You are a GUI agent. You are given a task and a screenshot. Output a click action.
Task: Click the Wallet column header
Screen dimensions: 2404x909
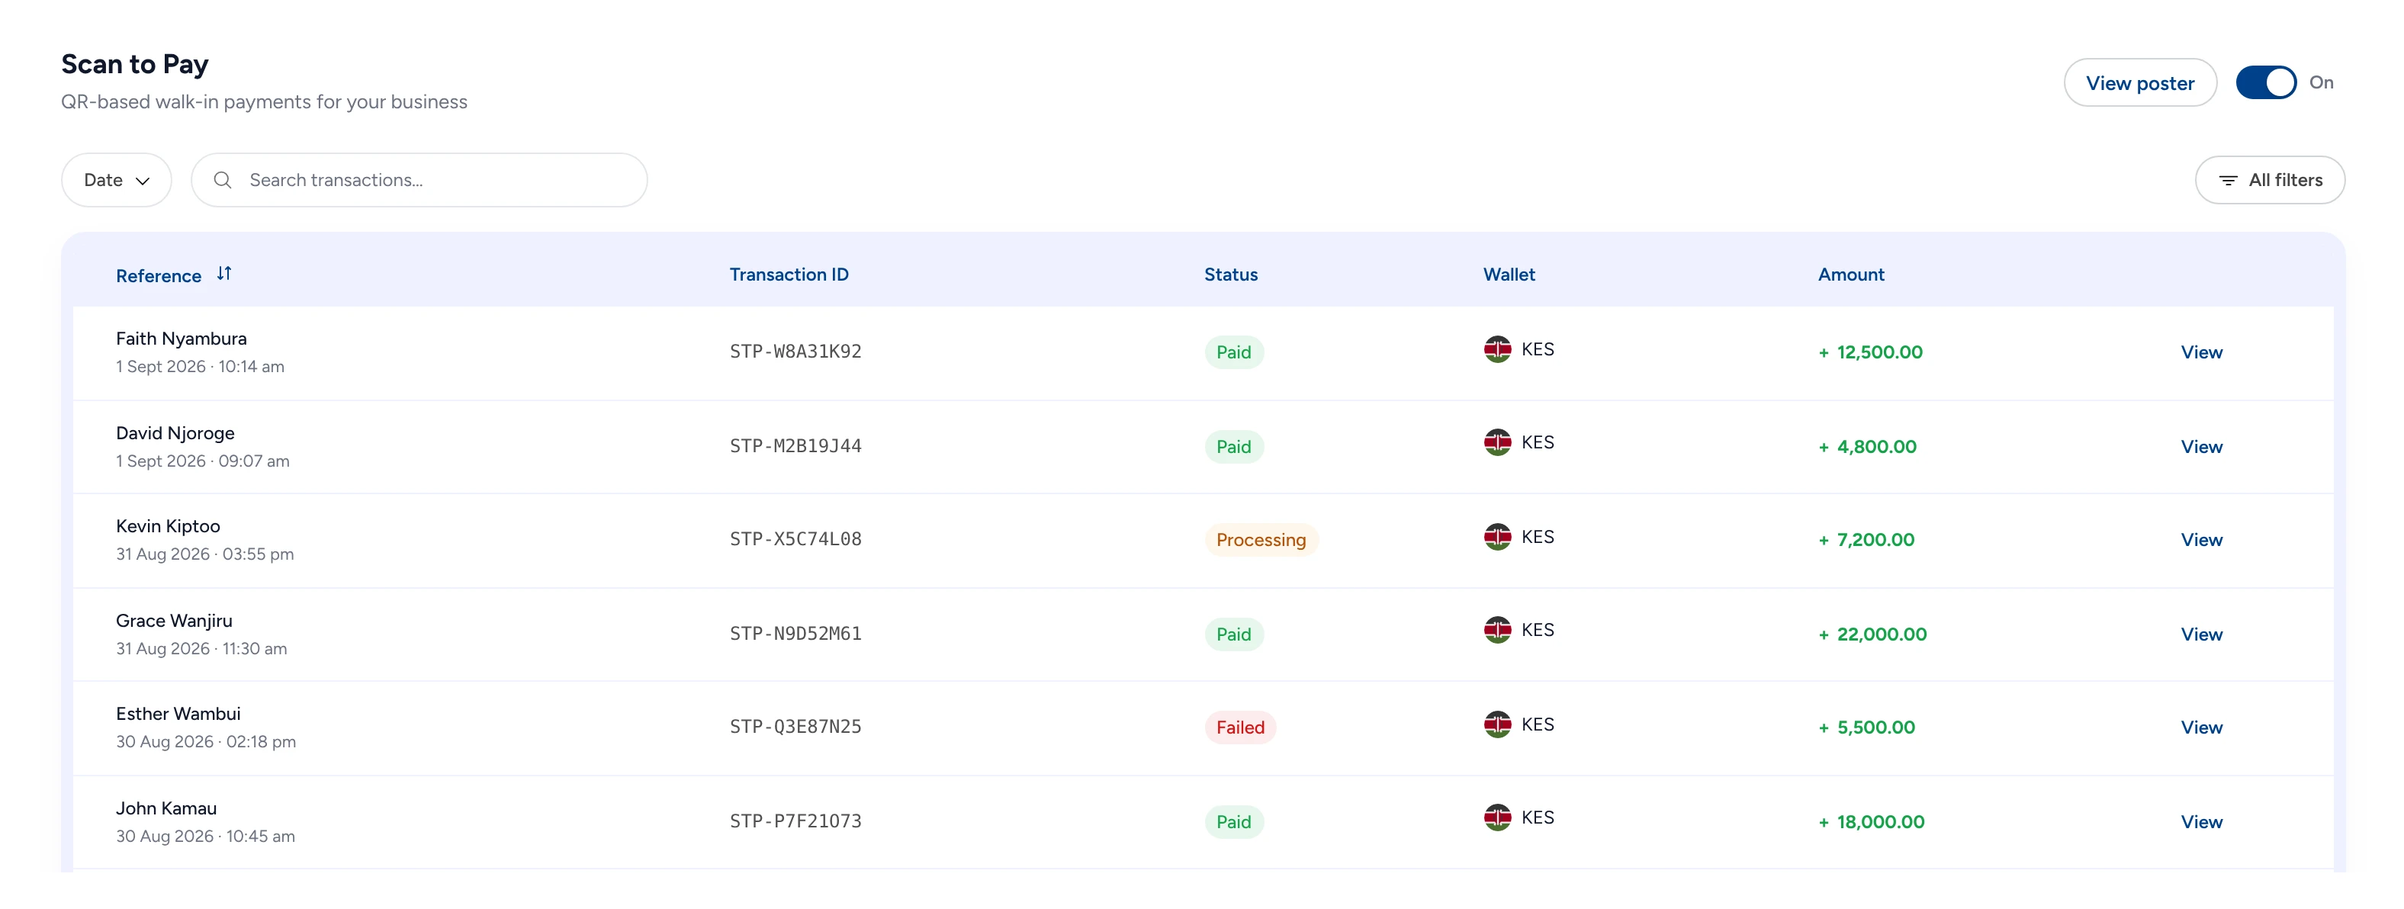(x=1508, y=275)
